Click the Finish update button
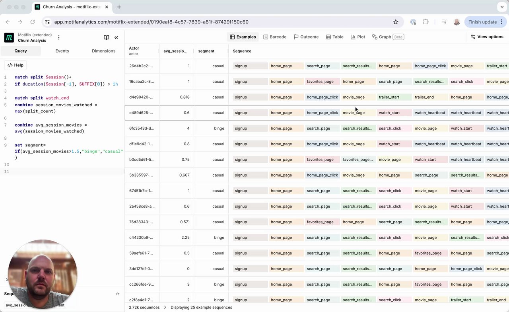The image size is (509, 312). pyautogui.click(x=482, y=22)
